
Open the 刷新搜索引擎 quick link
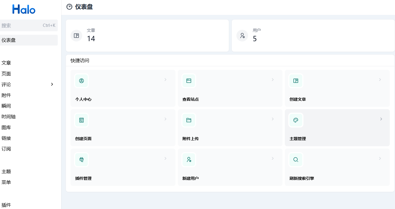click(337, 167)
